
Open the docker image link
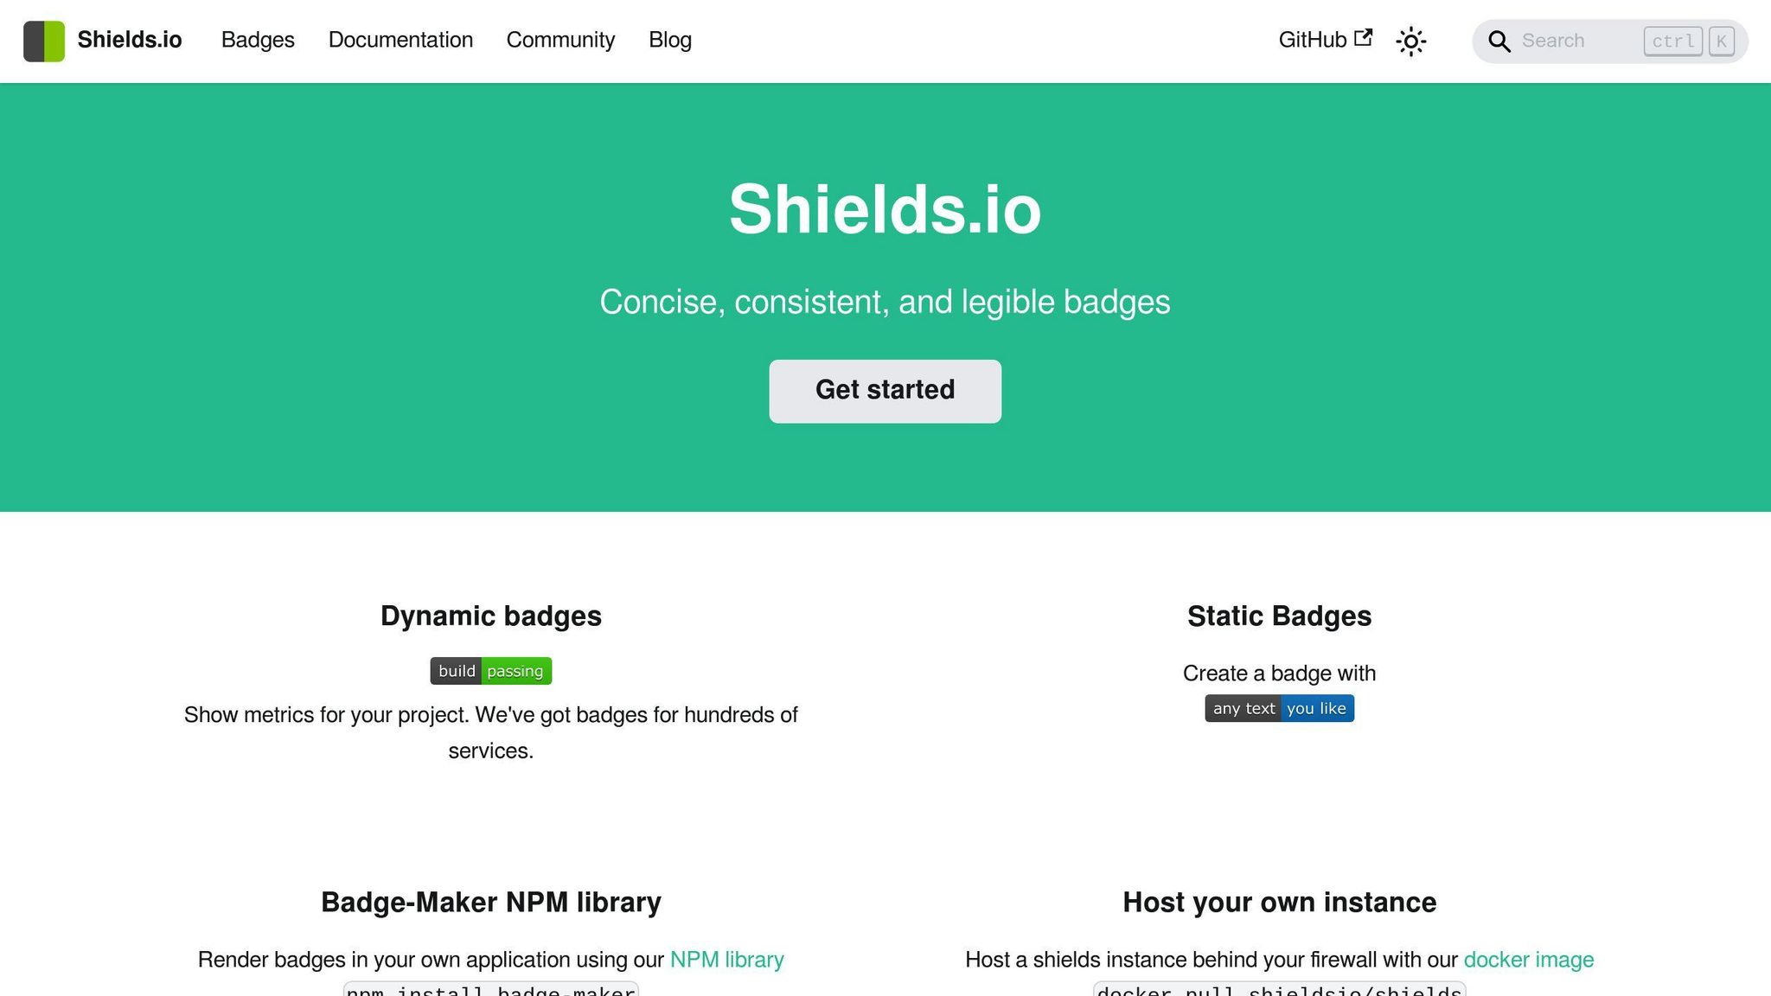click(1528, 960)
